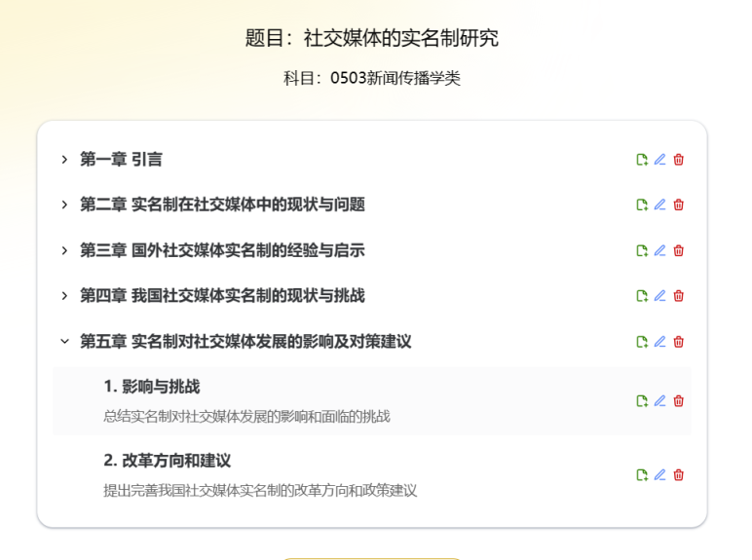Collapse the 第五章 chapter chevron
752x560 pixels.
pyautogui.click(x=64, y=342)
